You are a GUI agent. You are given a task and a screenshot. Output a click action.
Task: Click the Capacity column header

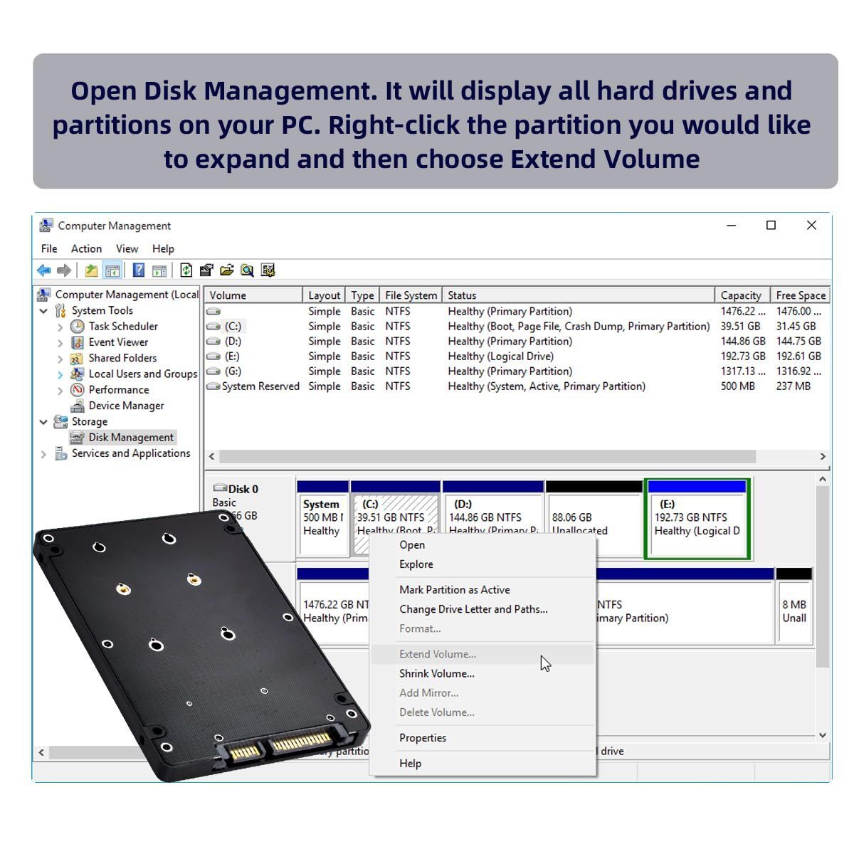click(x=742, y=295)
